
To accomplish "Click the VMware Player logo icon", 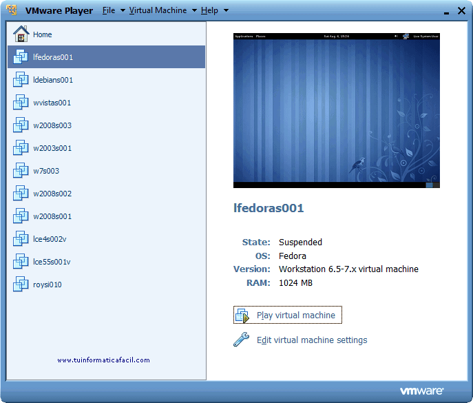I will 12,10.
